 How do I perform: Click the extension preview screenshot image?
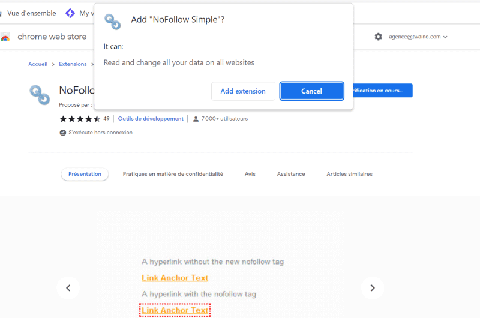[221, 265]
